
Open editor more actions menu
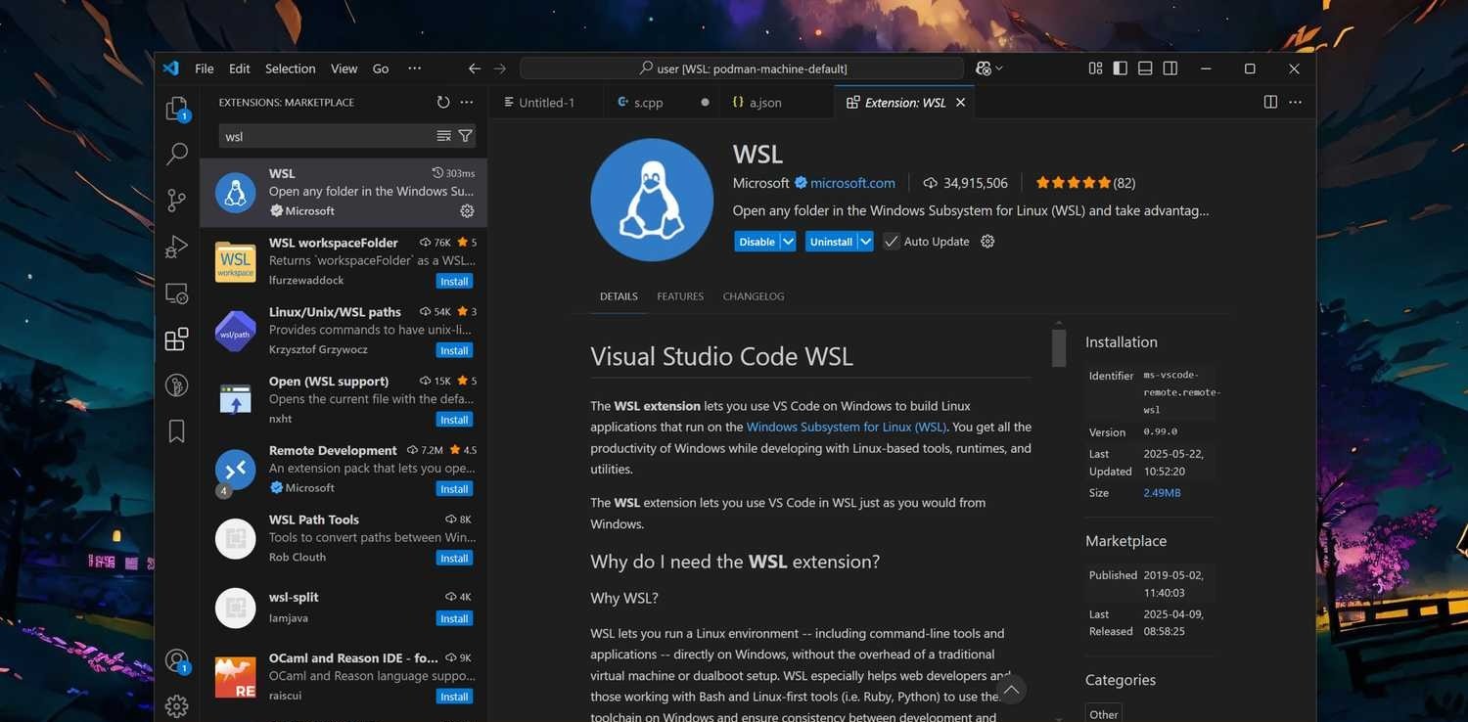1296,102
